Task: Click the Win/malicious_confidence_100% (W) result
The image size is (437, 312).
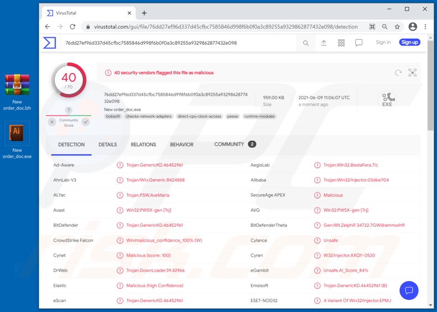Action: 164,240
